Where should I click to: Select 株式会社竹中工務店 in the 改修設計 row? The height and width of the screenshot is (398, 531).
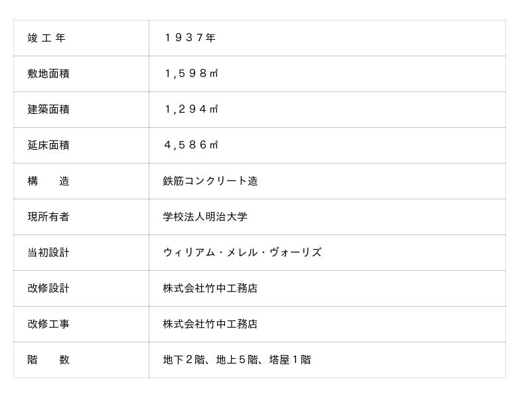[x=210, y=288]
